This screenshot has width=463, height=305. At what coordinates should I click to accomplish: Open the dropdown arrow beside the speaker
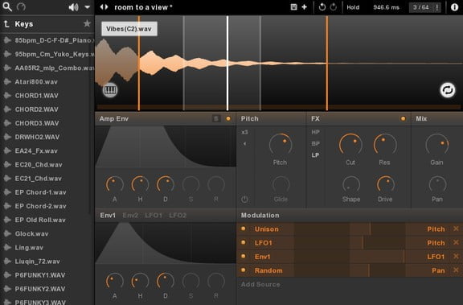[x=87, y=6]
